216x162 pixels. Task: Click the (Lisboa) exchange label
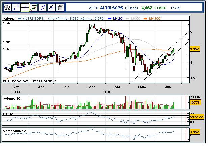tap(131, 8)
